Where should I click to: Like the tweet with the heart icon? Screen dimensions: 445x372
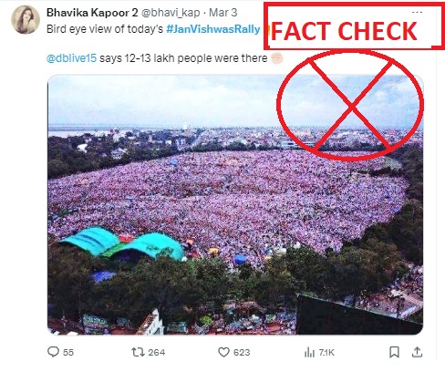pos(223,352)
